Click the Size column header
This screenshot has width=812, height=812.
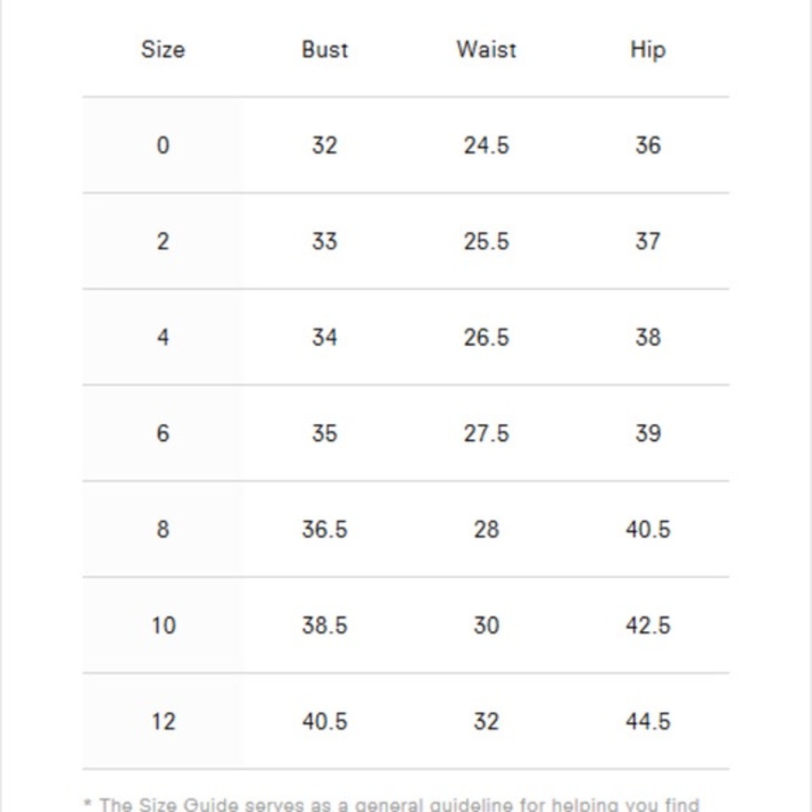click(162, 50)
